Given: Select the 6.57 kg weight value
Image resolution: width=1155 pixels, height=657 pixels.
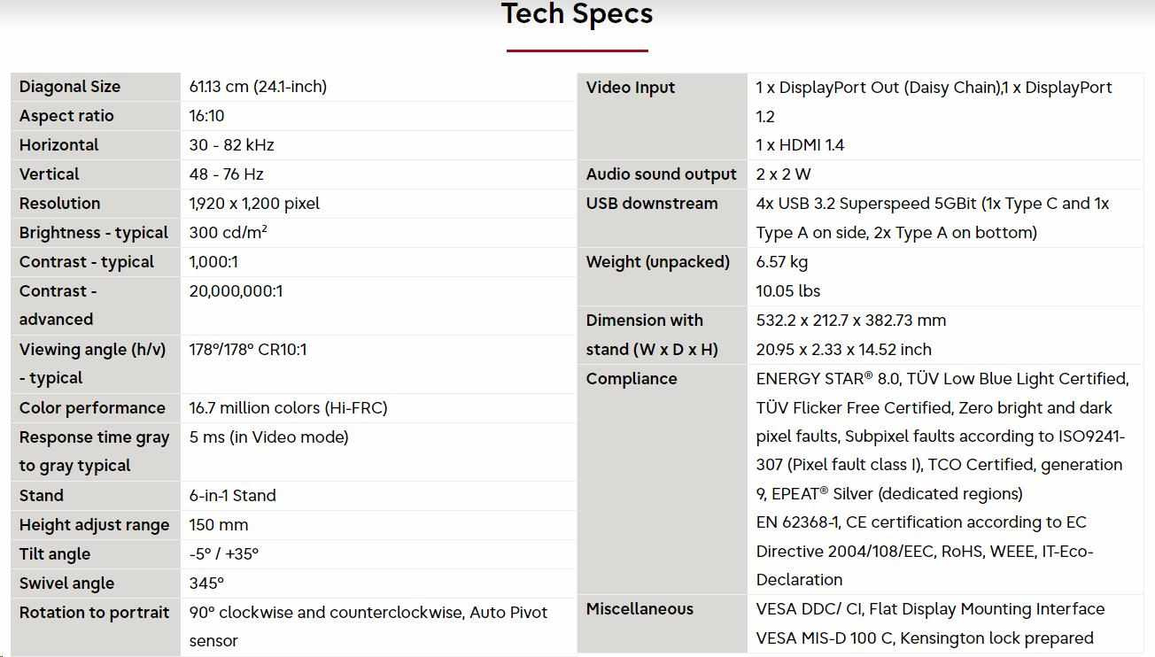Looking at the screenshot, I should (x=782, y=262).
